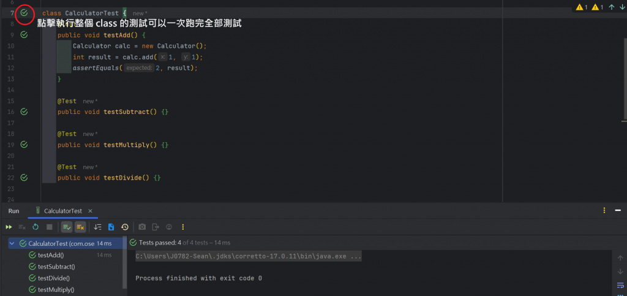Toggle soft-wrap in the console output

click(x=620, y=284)
